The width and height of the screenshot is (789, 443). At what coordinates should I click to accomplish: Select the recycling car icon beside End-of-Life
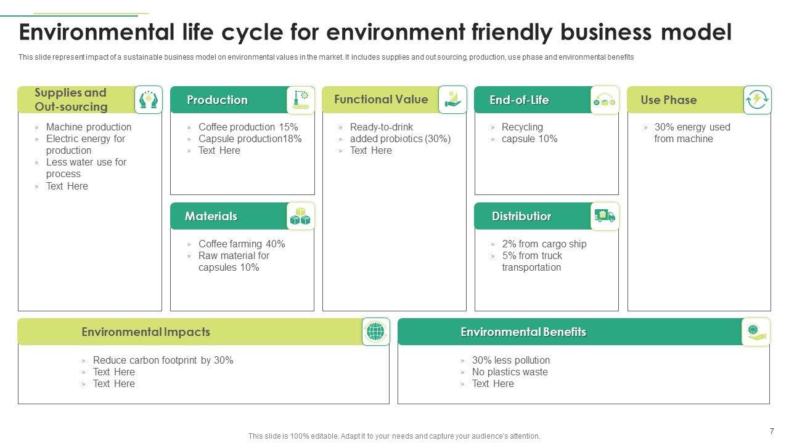[x=605, y=100]
